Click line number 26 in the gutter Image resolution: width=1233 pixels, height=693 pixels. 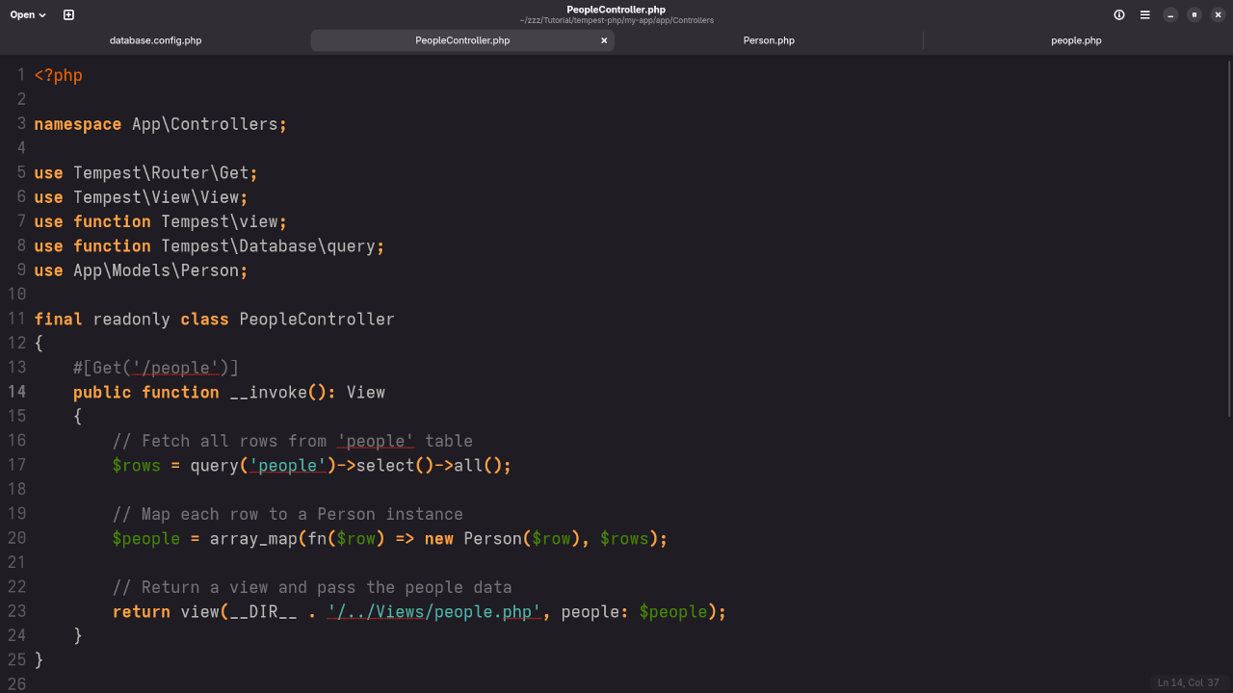click(x=17, y=684)
